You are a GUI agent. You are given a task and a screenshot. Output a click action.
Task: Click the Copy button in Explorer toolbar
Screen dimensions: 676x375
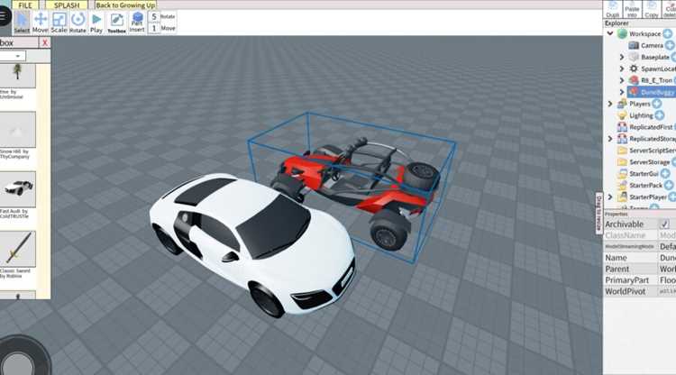(652, 10)
